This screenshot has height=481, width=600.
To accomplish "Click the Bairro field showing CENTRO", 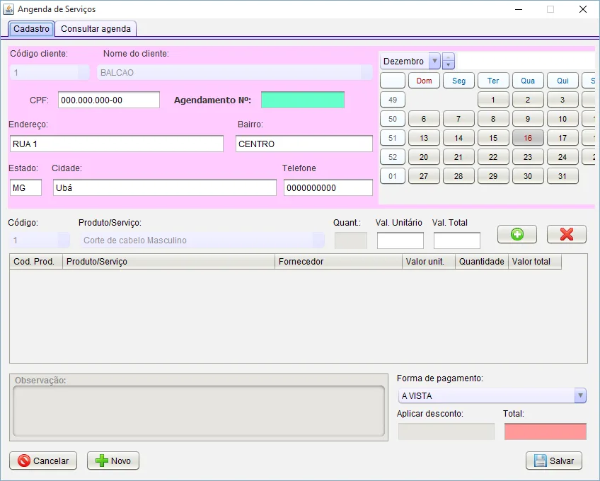I will click(304, 144).
